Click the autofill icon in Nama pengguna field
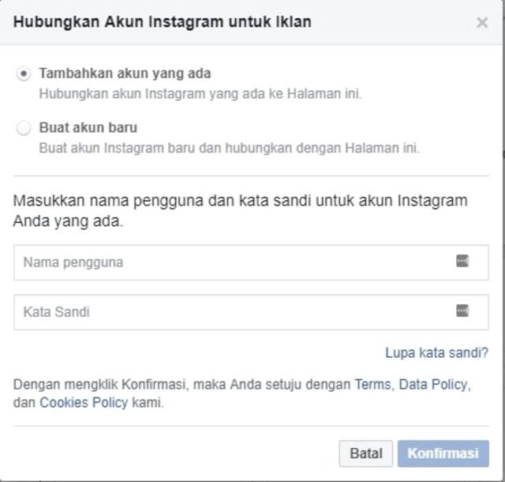 462,262
